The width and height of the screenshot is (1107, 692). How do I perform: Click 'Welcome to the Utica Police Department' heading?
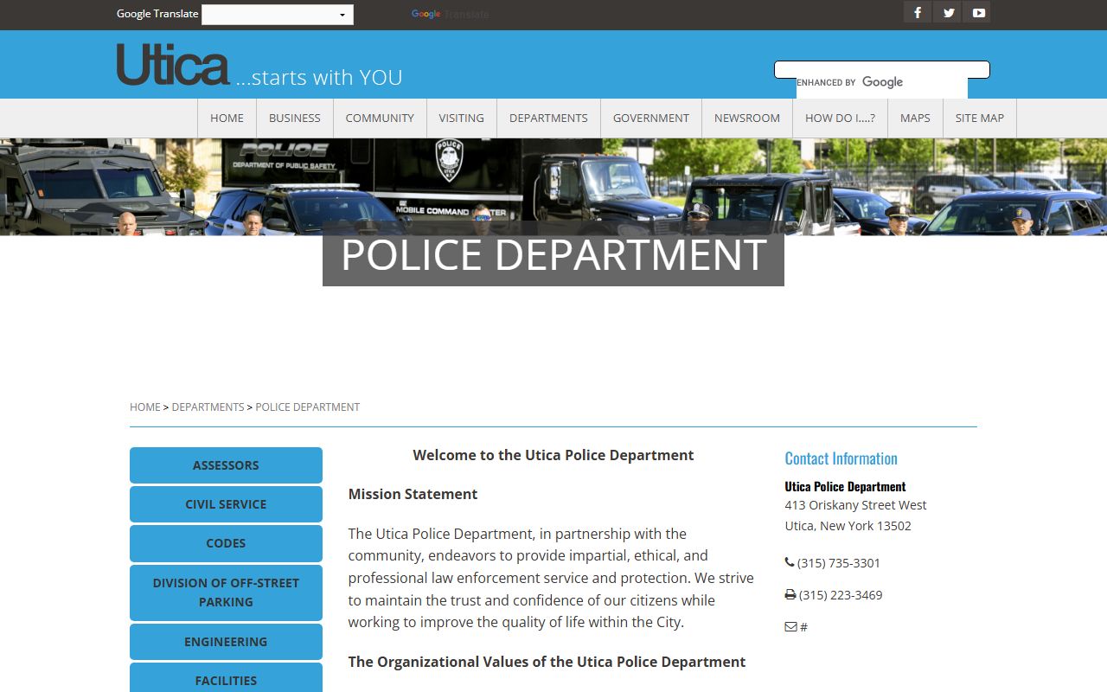coord(553,455)
